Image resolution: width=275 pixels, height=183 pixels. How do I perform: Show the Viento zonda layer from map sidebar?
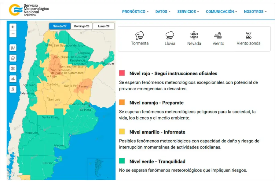point(13,89)
